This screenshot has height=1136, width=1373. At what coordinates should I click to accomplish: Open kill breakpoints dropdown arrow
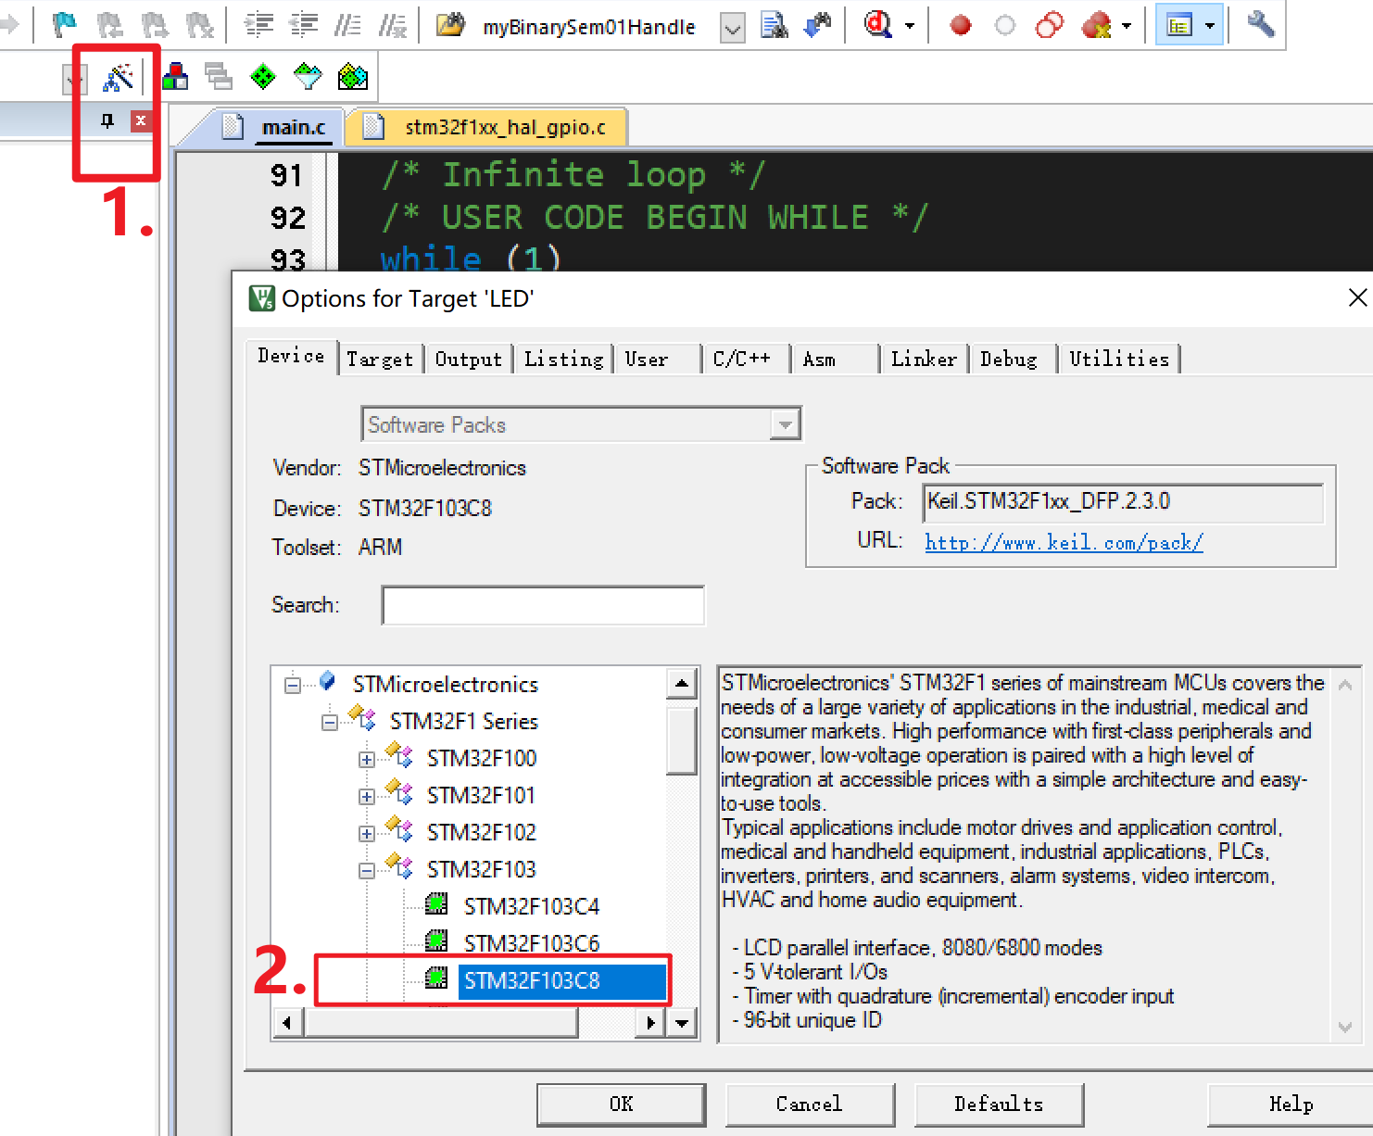[1127, 26]
